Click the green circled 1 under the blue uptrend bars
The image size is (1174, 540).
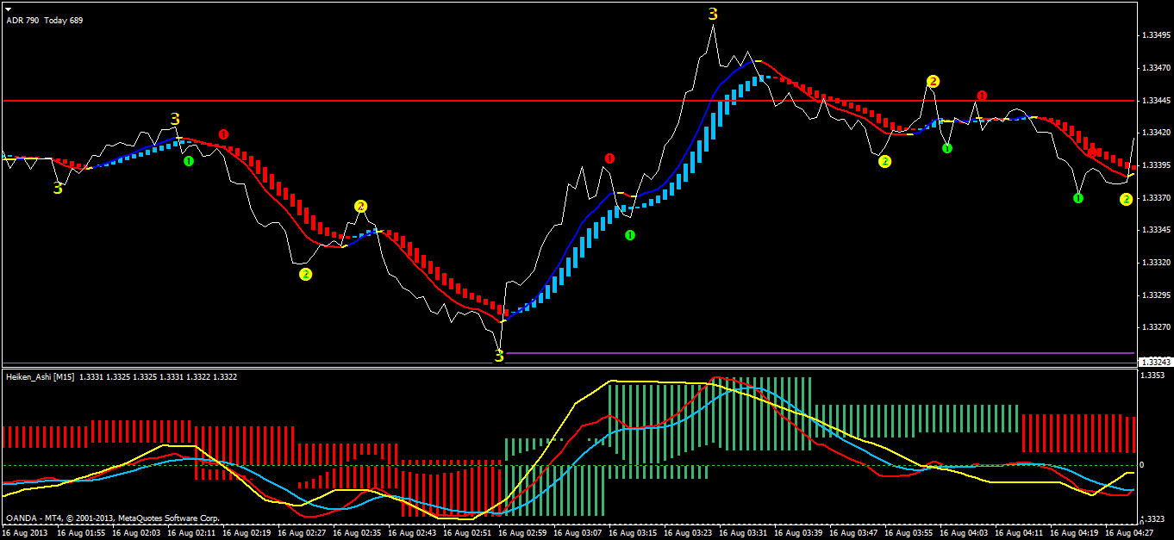(x=630, y=235)
